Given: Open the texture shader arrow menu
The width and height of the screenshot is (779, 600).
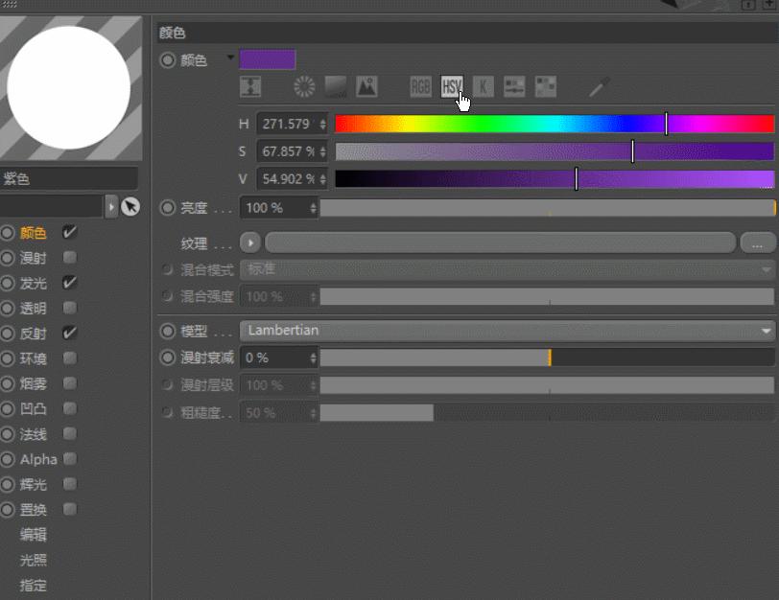Looking at the screenshot, I should (249, 242).
